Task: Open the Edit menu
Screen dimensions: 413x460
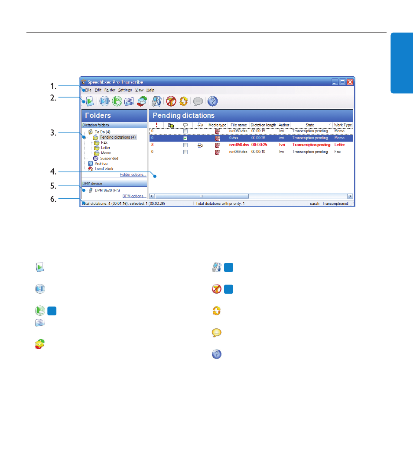Action: 98,90
